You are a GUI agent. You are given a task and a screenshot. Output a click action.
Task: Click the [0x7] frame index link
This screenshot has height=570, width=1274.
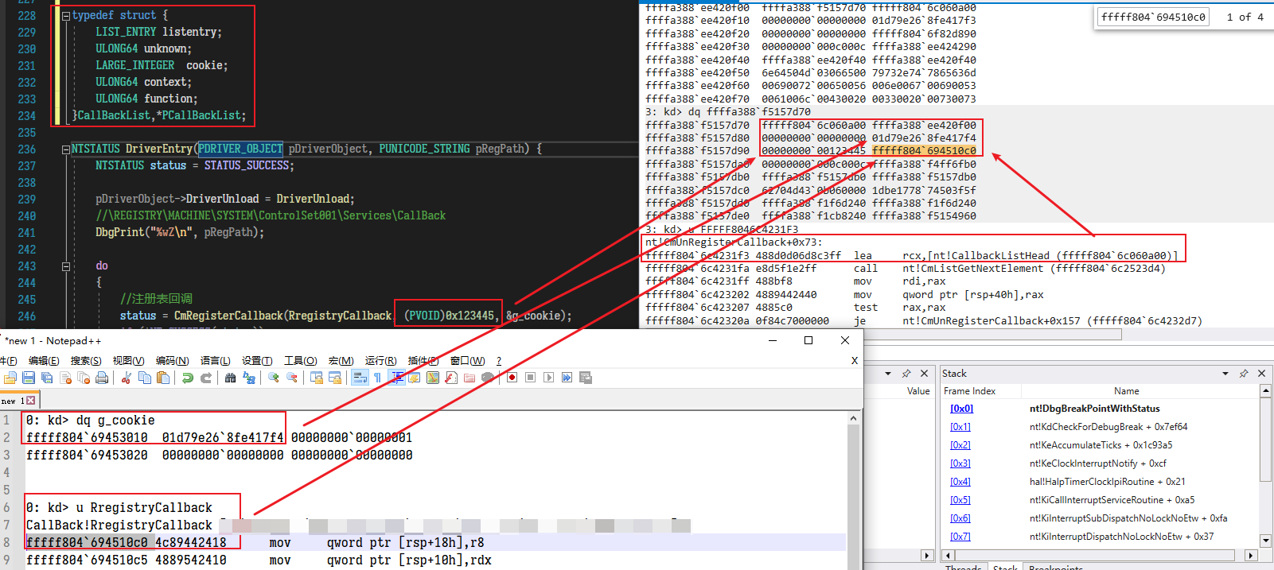click(x=960, y=537)
